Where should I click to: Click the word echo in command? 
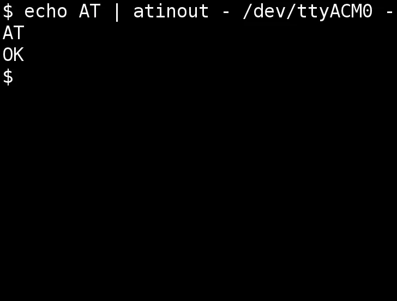tap(46, 11)
